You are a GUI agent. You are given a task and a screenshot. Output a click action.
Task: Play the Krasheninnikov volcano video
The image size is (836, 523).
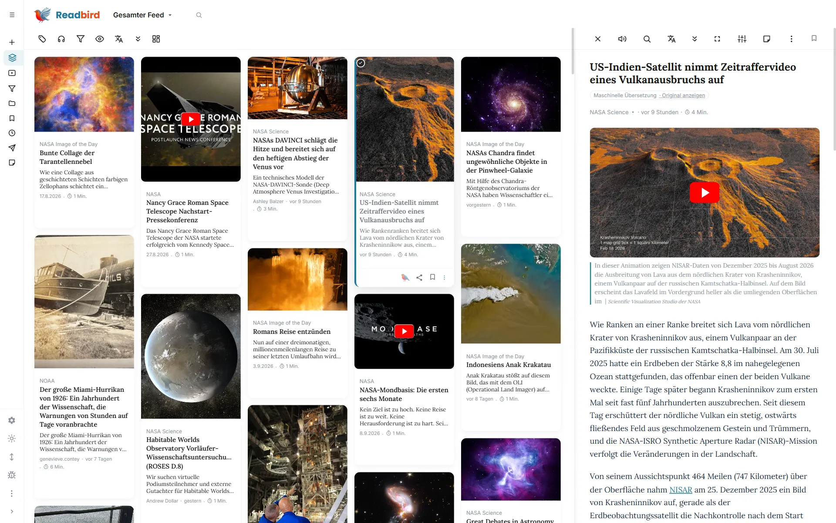[x=704, y=193]
